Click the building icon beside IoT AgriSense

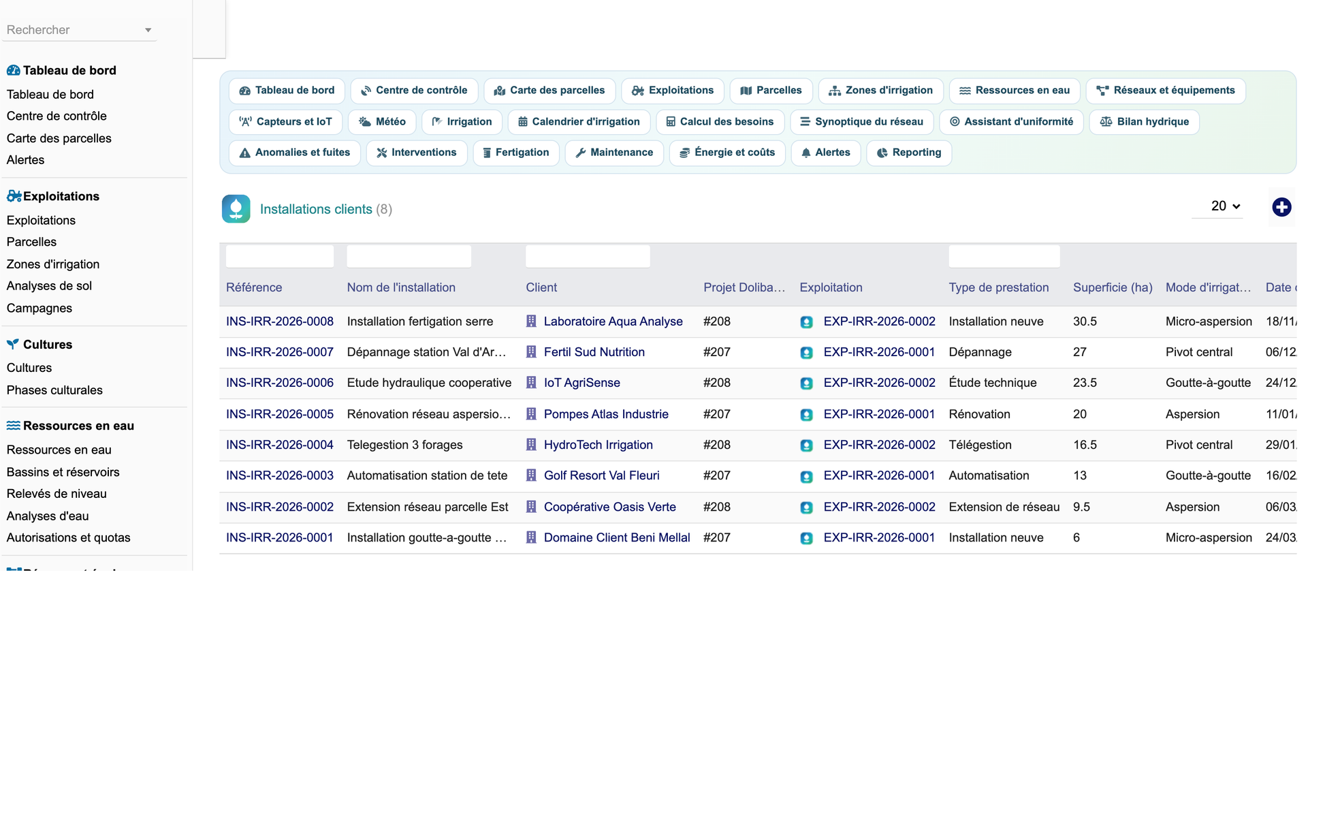[x=531, y=383]
